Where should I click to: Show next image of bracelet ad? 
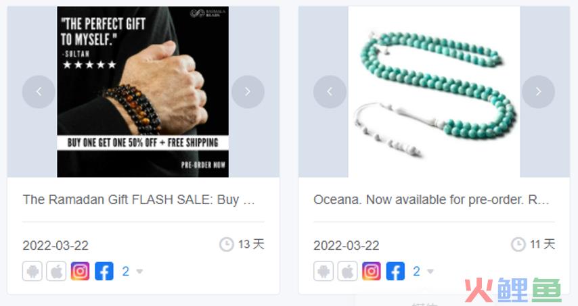pos(248,92)
